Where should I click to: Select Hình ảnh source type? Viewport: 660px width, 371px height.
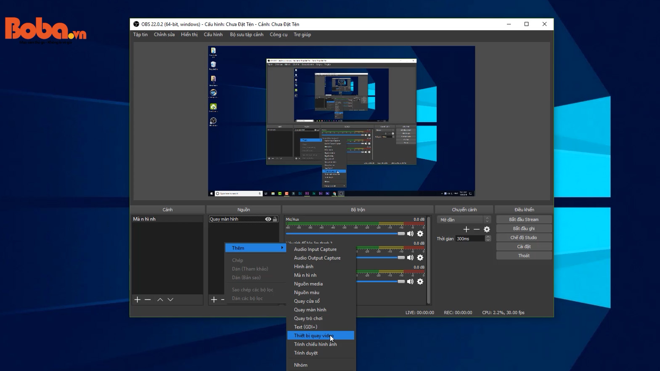pyautogui.click(x=321, y=266)
